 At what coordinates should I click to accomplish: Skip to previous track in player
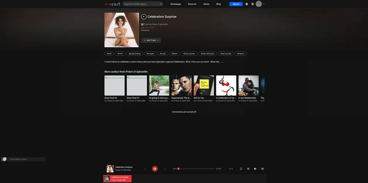[145, 169]
